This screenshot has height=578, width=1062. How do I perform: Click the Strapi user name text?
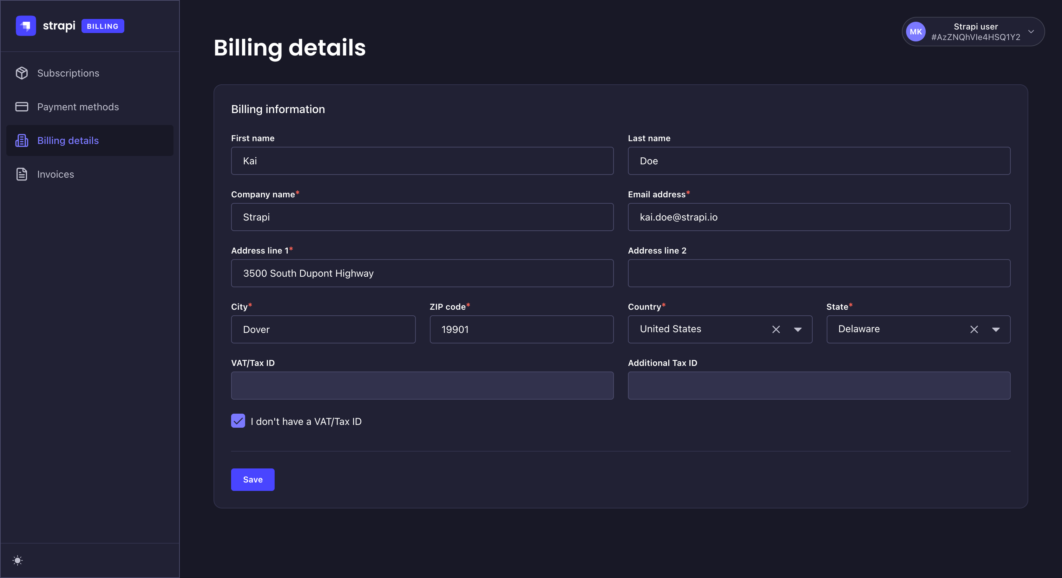tap(976, 26)
